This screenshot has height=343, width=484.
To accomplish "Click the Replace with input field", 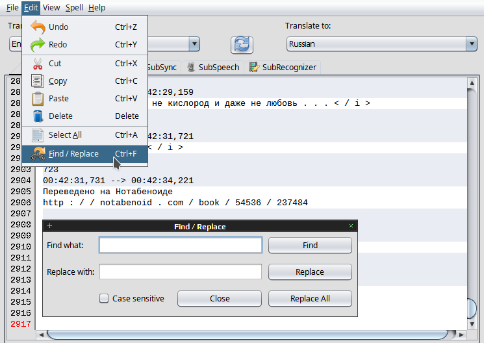I will pyautogui.click(x=181, y=272).
